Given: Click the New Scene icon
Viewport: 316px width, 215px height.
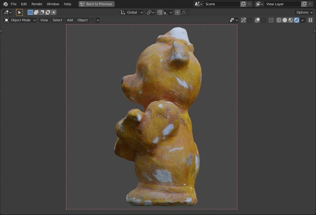Looking at the screenshot, I should click(243, 4).
